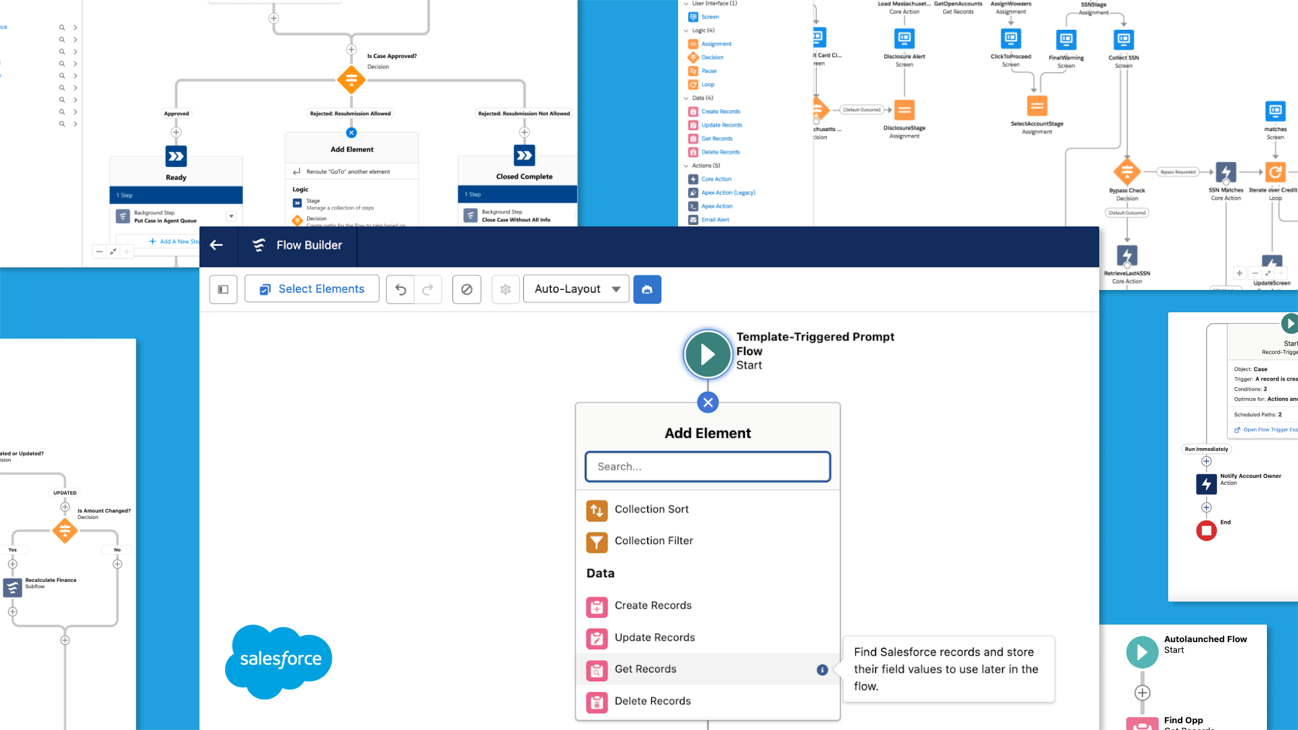The image size is (1298, 730).
Task: Open flow settings gear icon
Action: [x=506, y=289]
